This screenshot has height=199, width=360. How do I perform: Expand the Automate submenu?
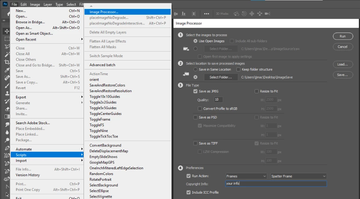(x=47, y=149)
